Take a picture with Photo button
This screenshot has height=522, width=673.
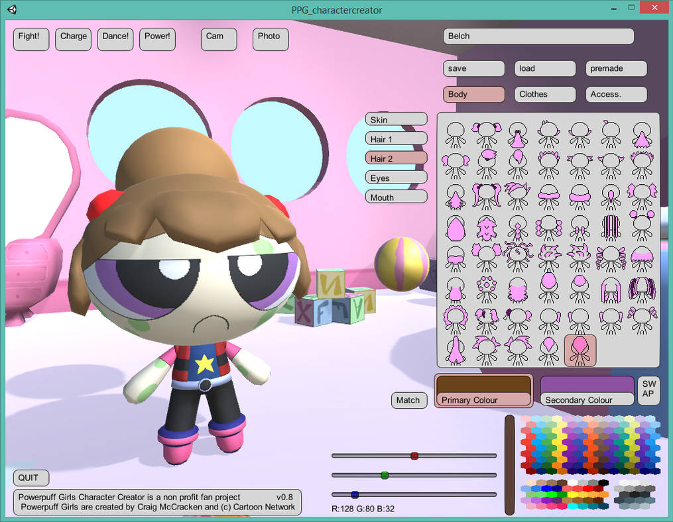point(271,40)
